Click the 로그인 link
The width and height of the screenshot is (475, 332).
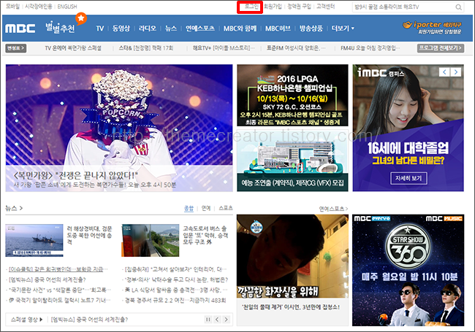point(251,7)
